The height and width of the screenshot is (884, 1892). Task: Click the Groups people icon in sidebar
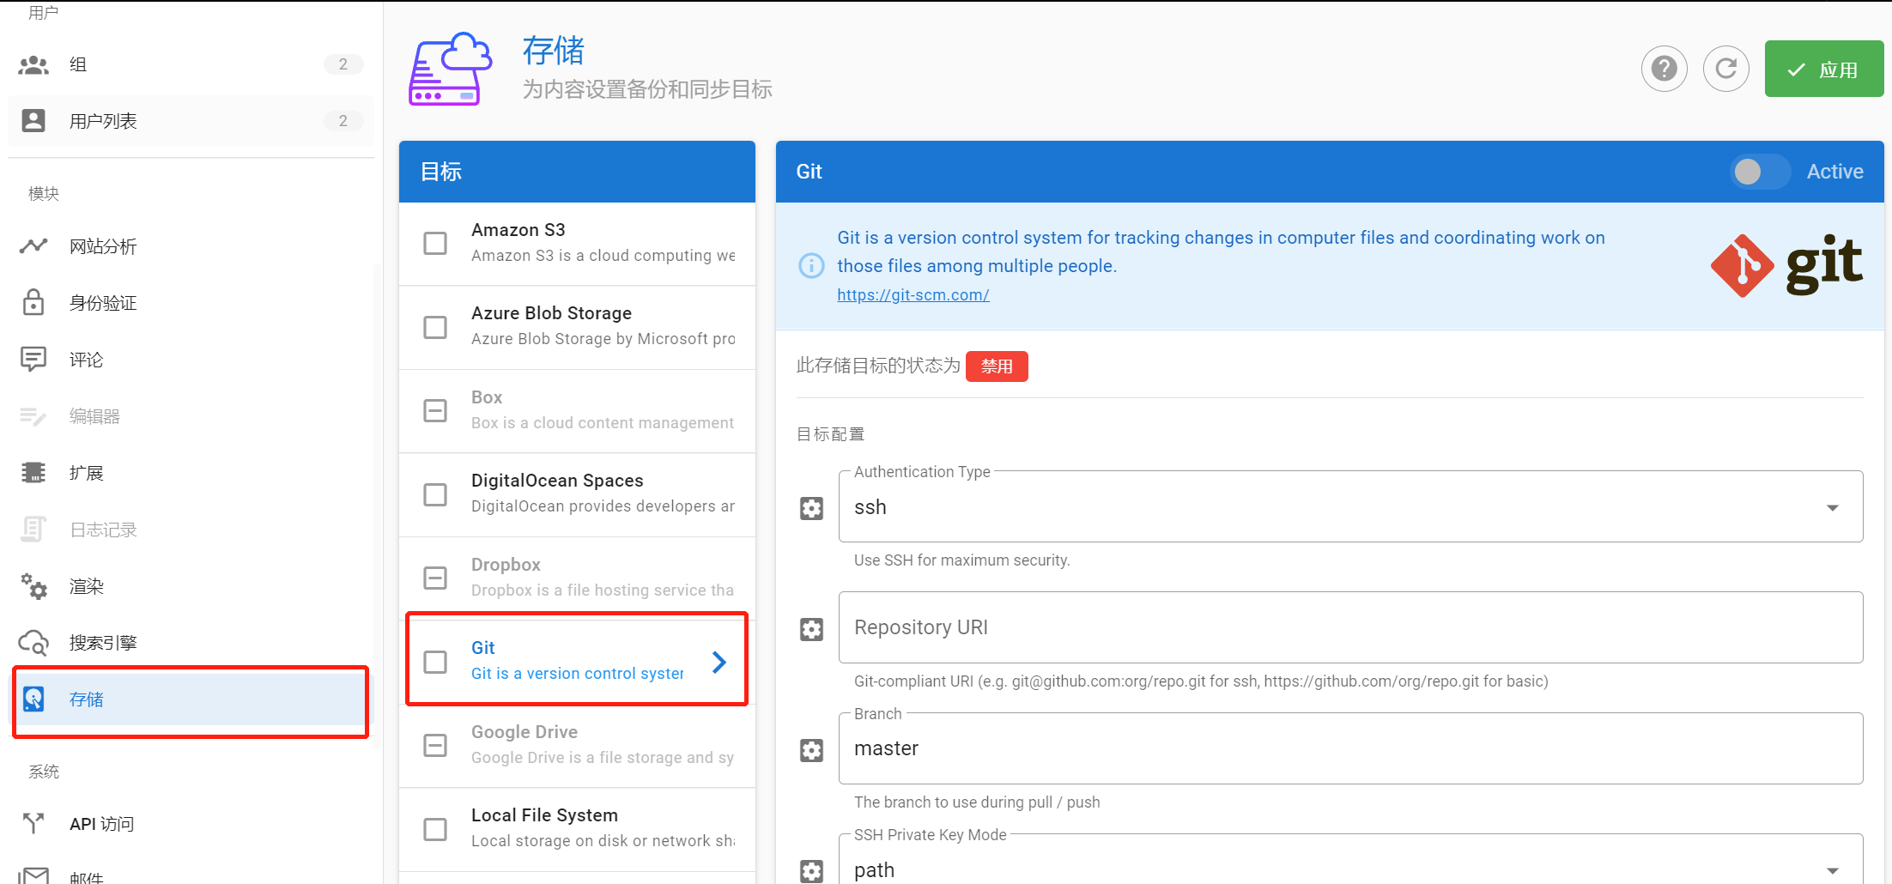33,64
